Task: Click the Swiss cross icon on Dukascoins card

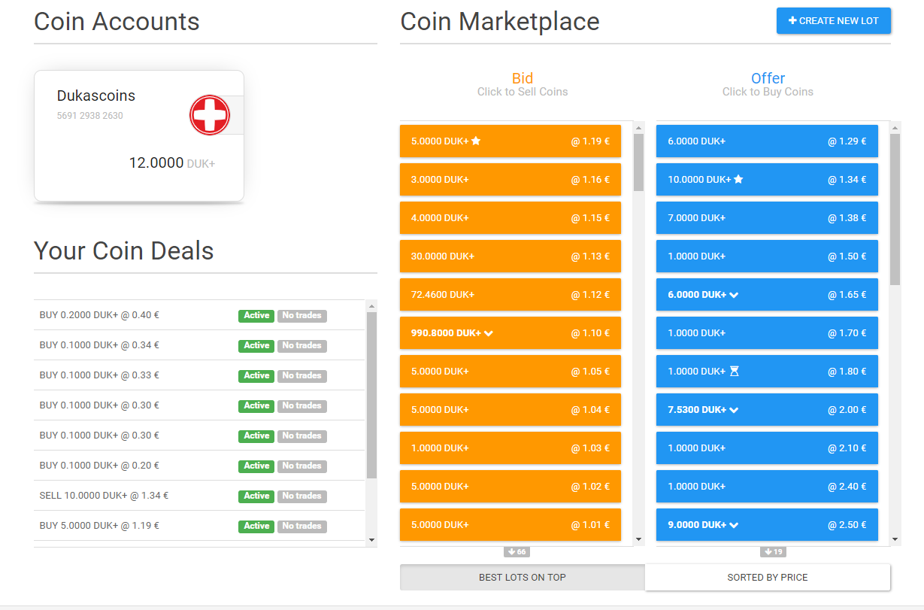Action: pos(210,116)
